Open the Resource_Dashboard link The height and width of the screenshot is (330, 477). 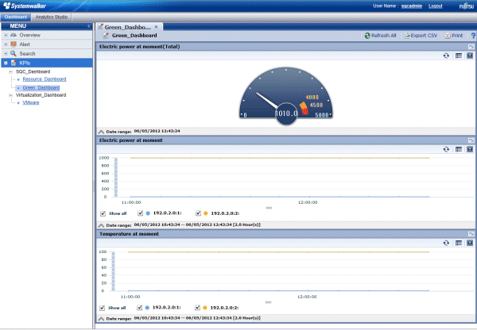click(x=45, y=79)
